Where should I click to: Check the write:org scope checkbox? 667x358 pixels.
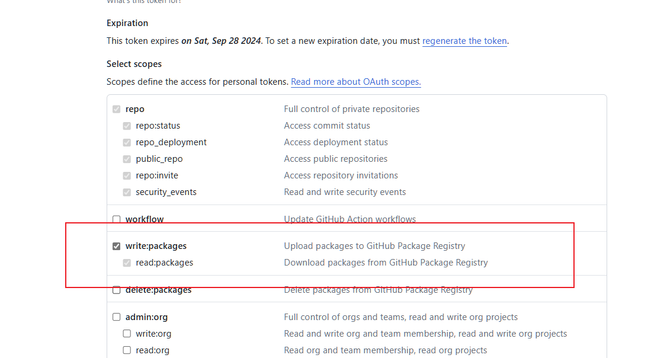127,334
